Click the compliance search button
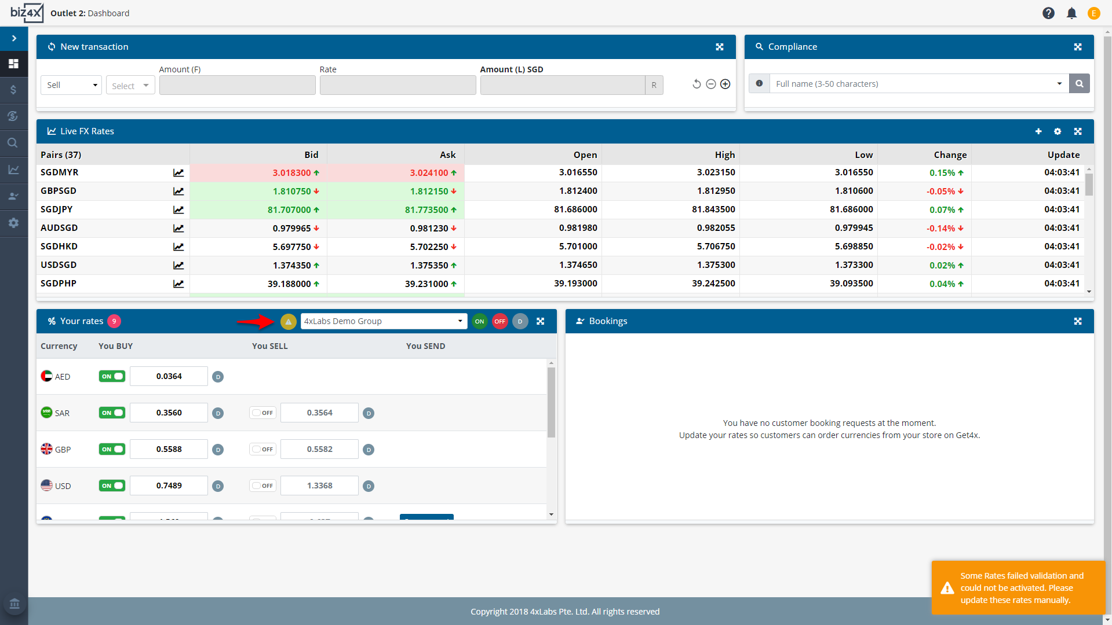 click(1080, 83)
